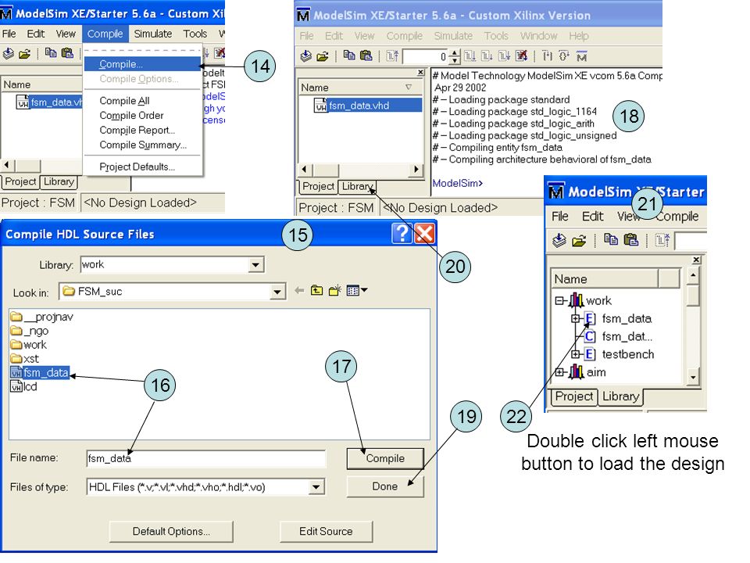Click the Edit Source button
750x563 pixels.
click(326, 532)
